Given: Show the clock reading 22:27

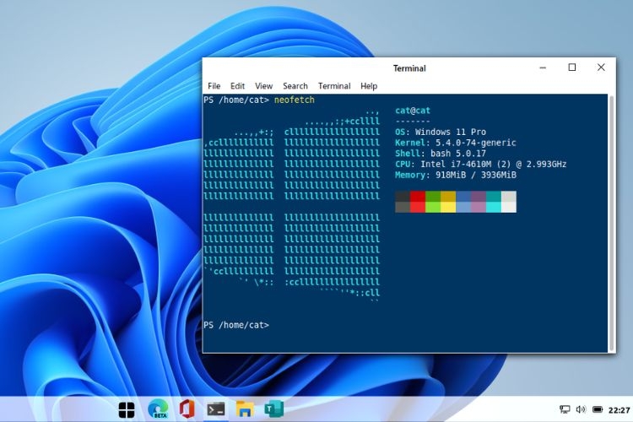Looking at the screenshot, I should coord(619,410).
